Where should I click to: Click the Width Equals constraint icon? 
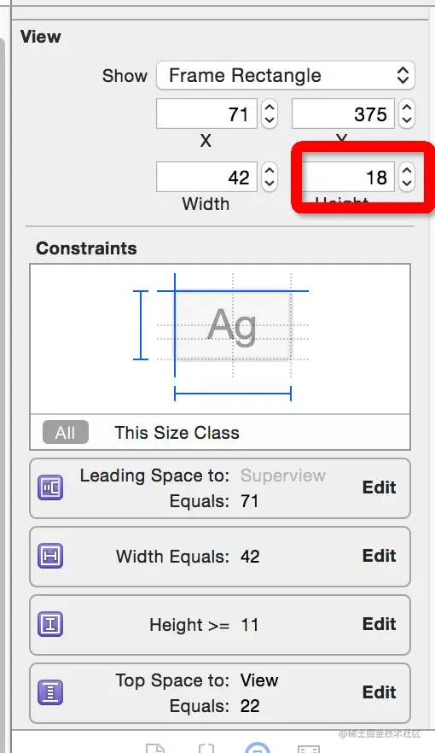pos(50,556)
